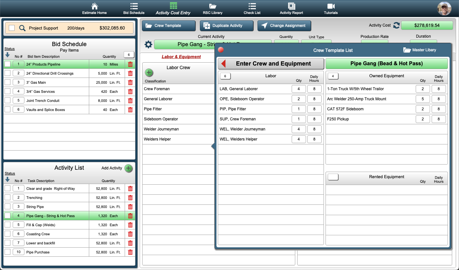The width and height of the screenshot is (459, 270).
Task: Open the Bid Schedule navigation icon
Action: tap(134, 6)
